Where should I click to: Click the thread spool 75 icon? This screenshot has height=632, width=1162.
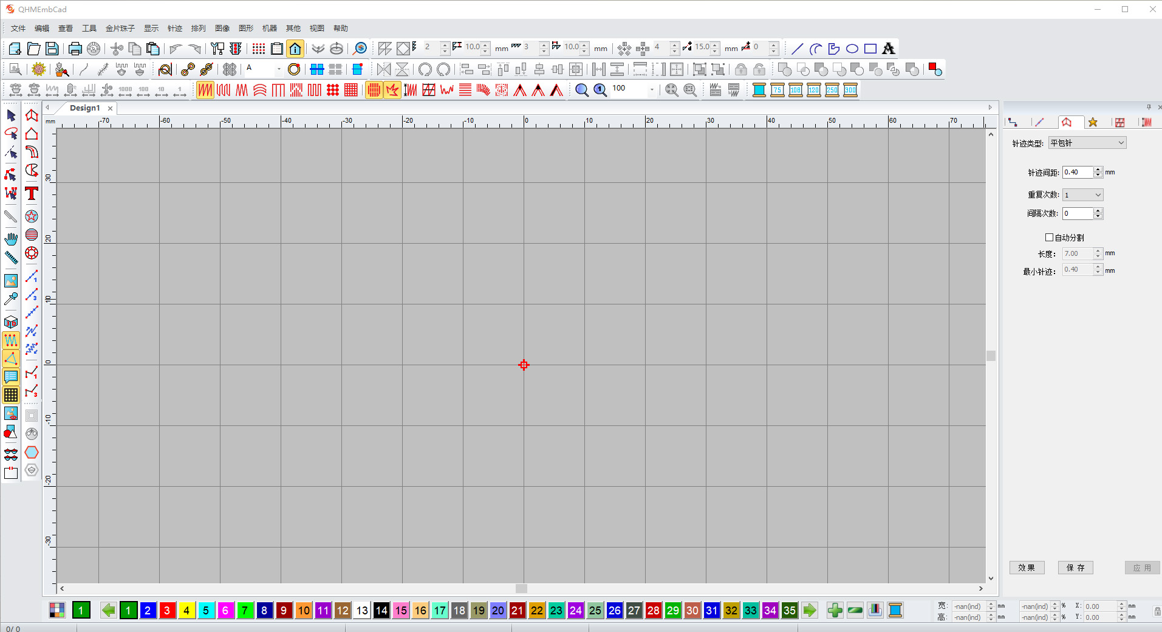point(778,90)
